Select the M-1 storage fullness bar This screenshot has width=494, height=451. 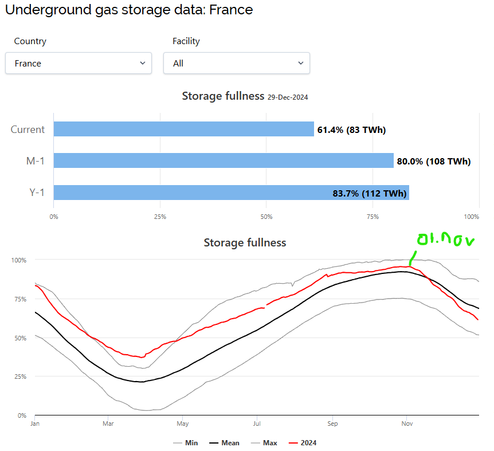[224, 160]
